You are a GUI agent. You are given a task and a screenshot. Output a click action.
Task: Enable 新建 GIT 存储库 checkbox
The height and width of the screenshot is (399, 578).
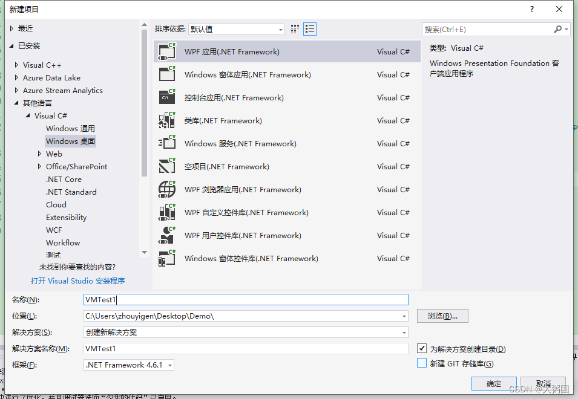click(422, 363)
